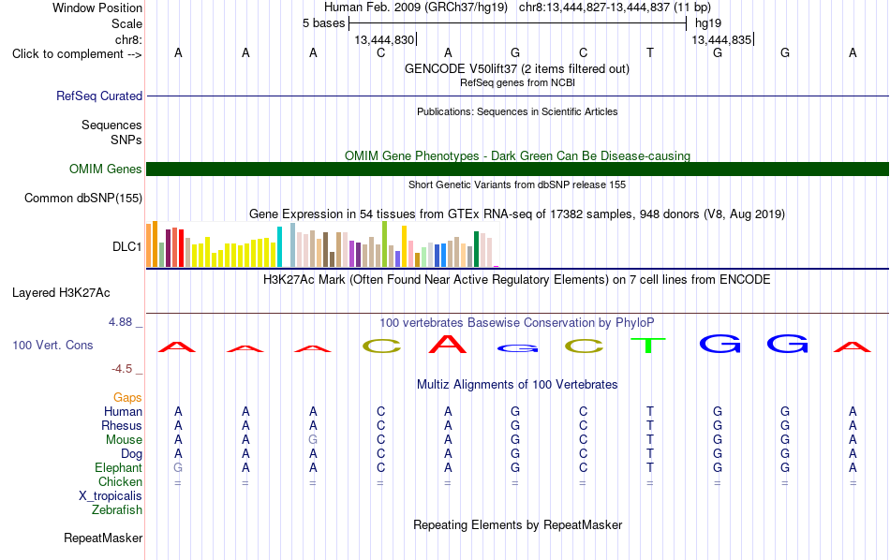
Task: Click the dark green OMIM gene bar
Action: (517, 169)
